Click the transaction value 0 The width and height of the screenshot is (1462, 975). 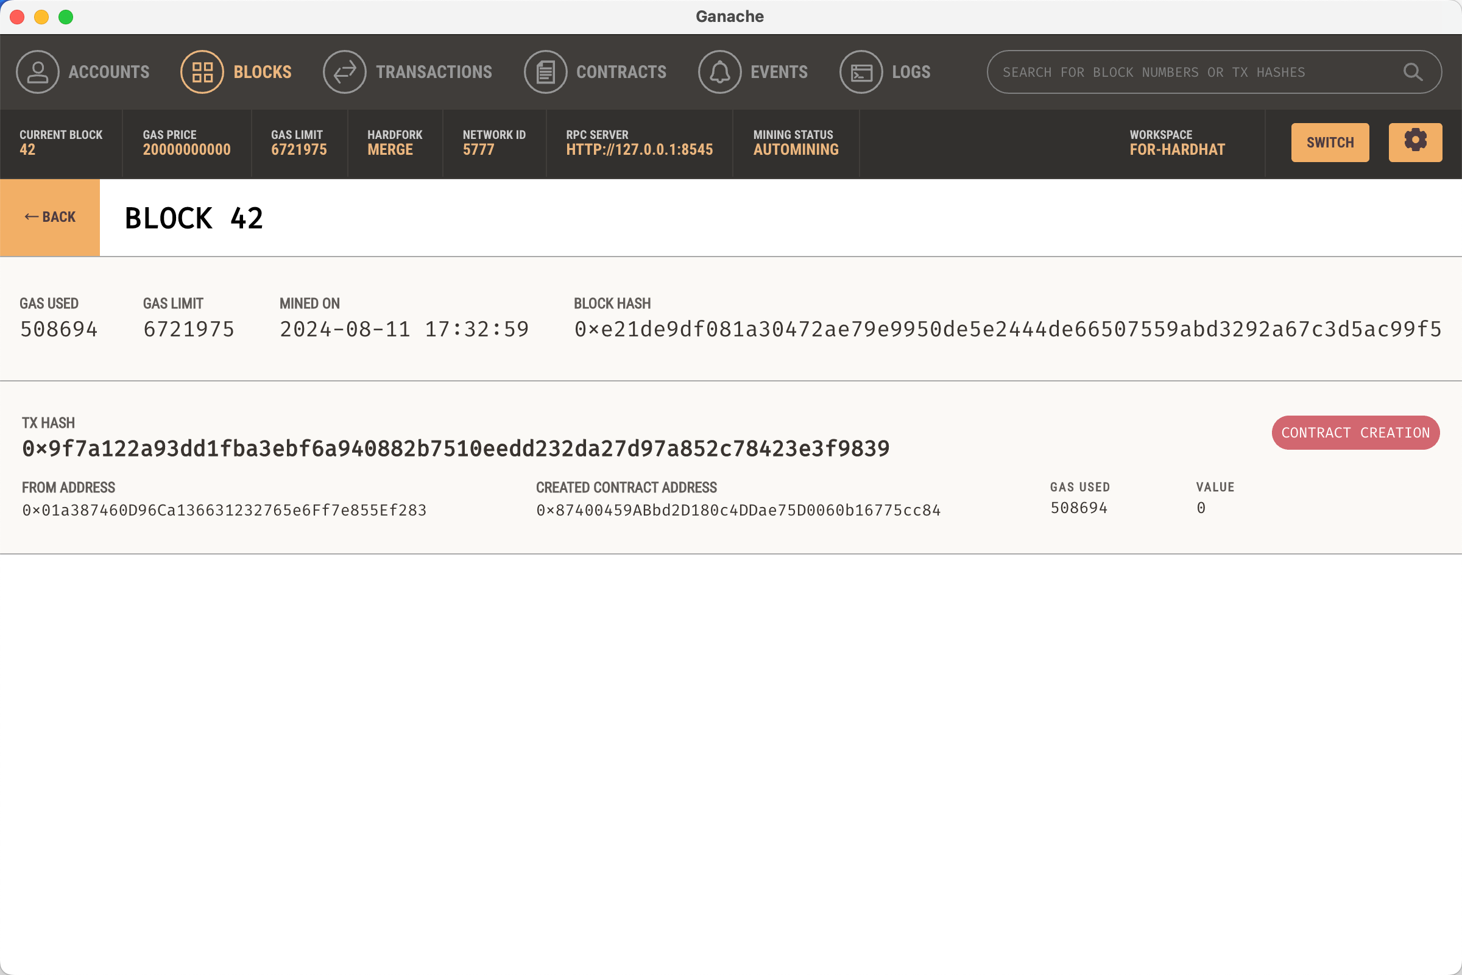pos(1201,508)
